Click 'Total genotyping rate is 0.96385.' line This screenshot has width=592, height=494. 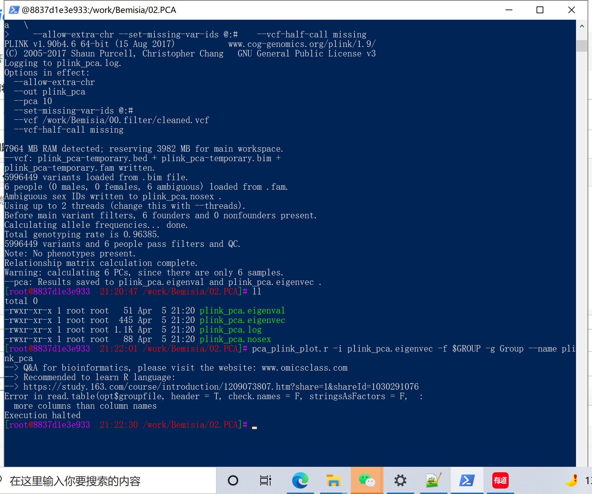pos(82,235)
